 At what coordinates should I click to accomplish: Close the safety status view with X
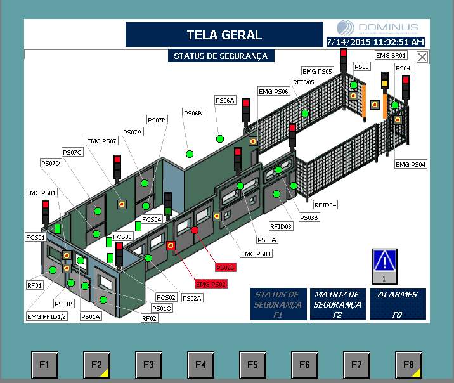422,56
